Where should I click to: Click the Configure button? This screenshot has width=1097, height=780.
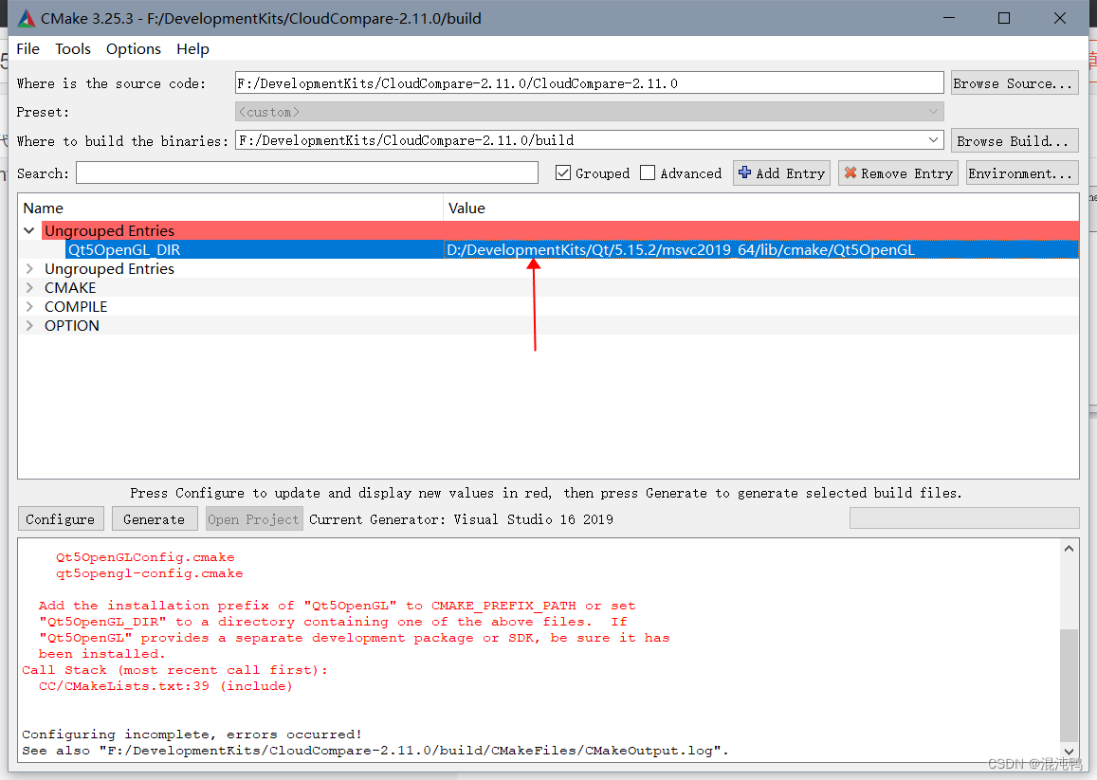[61, 519]
